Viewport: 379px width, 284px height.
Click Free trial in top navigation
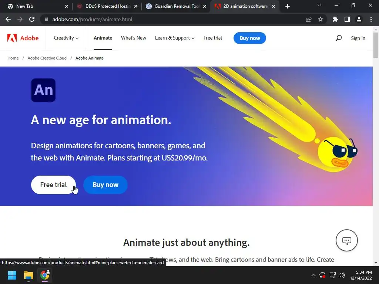point(213,38)
